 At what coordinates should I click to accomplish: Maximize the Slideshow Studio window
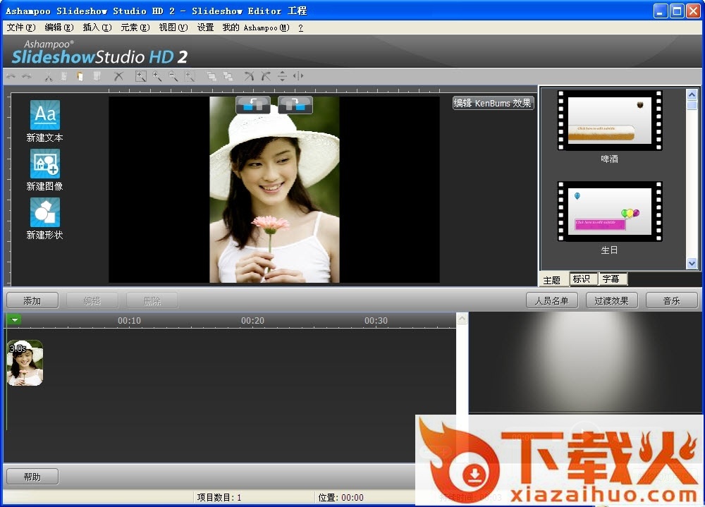[677, 11]
